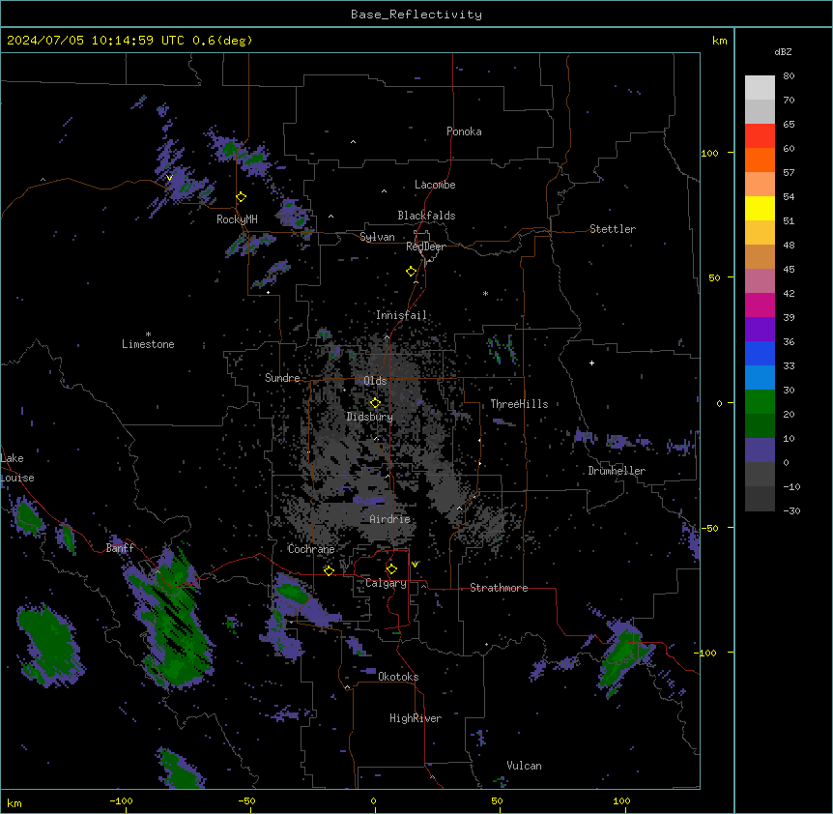Select the slate-purple 10-0 dBZ legend swatch

coord(760,451)
